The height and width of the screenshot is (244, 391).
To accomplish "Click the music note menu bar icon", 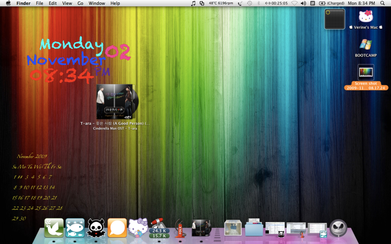I will point(193,3).
